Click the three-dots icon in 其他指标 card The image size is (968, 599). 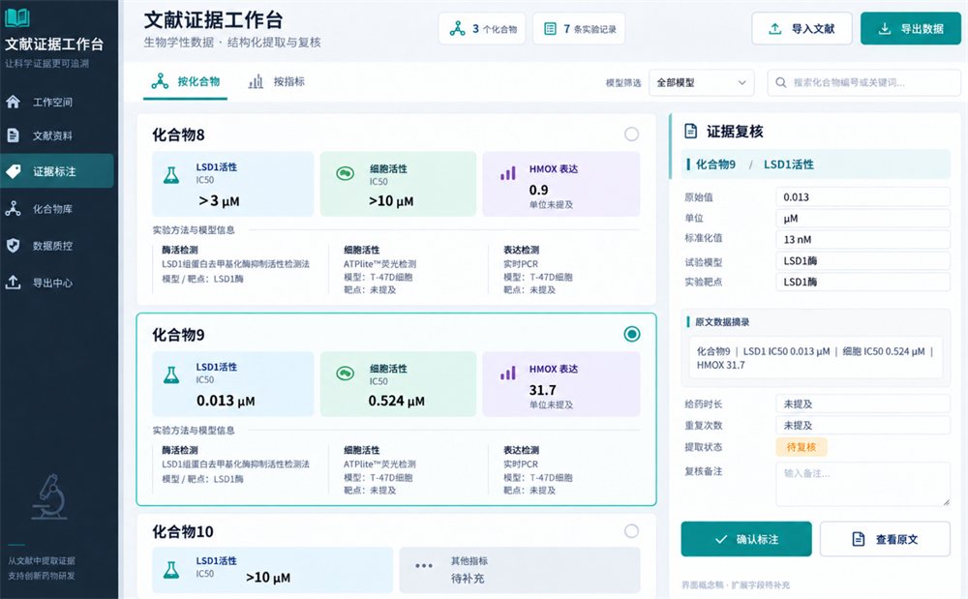[x=424, y=566]
